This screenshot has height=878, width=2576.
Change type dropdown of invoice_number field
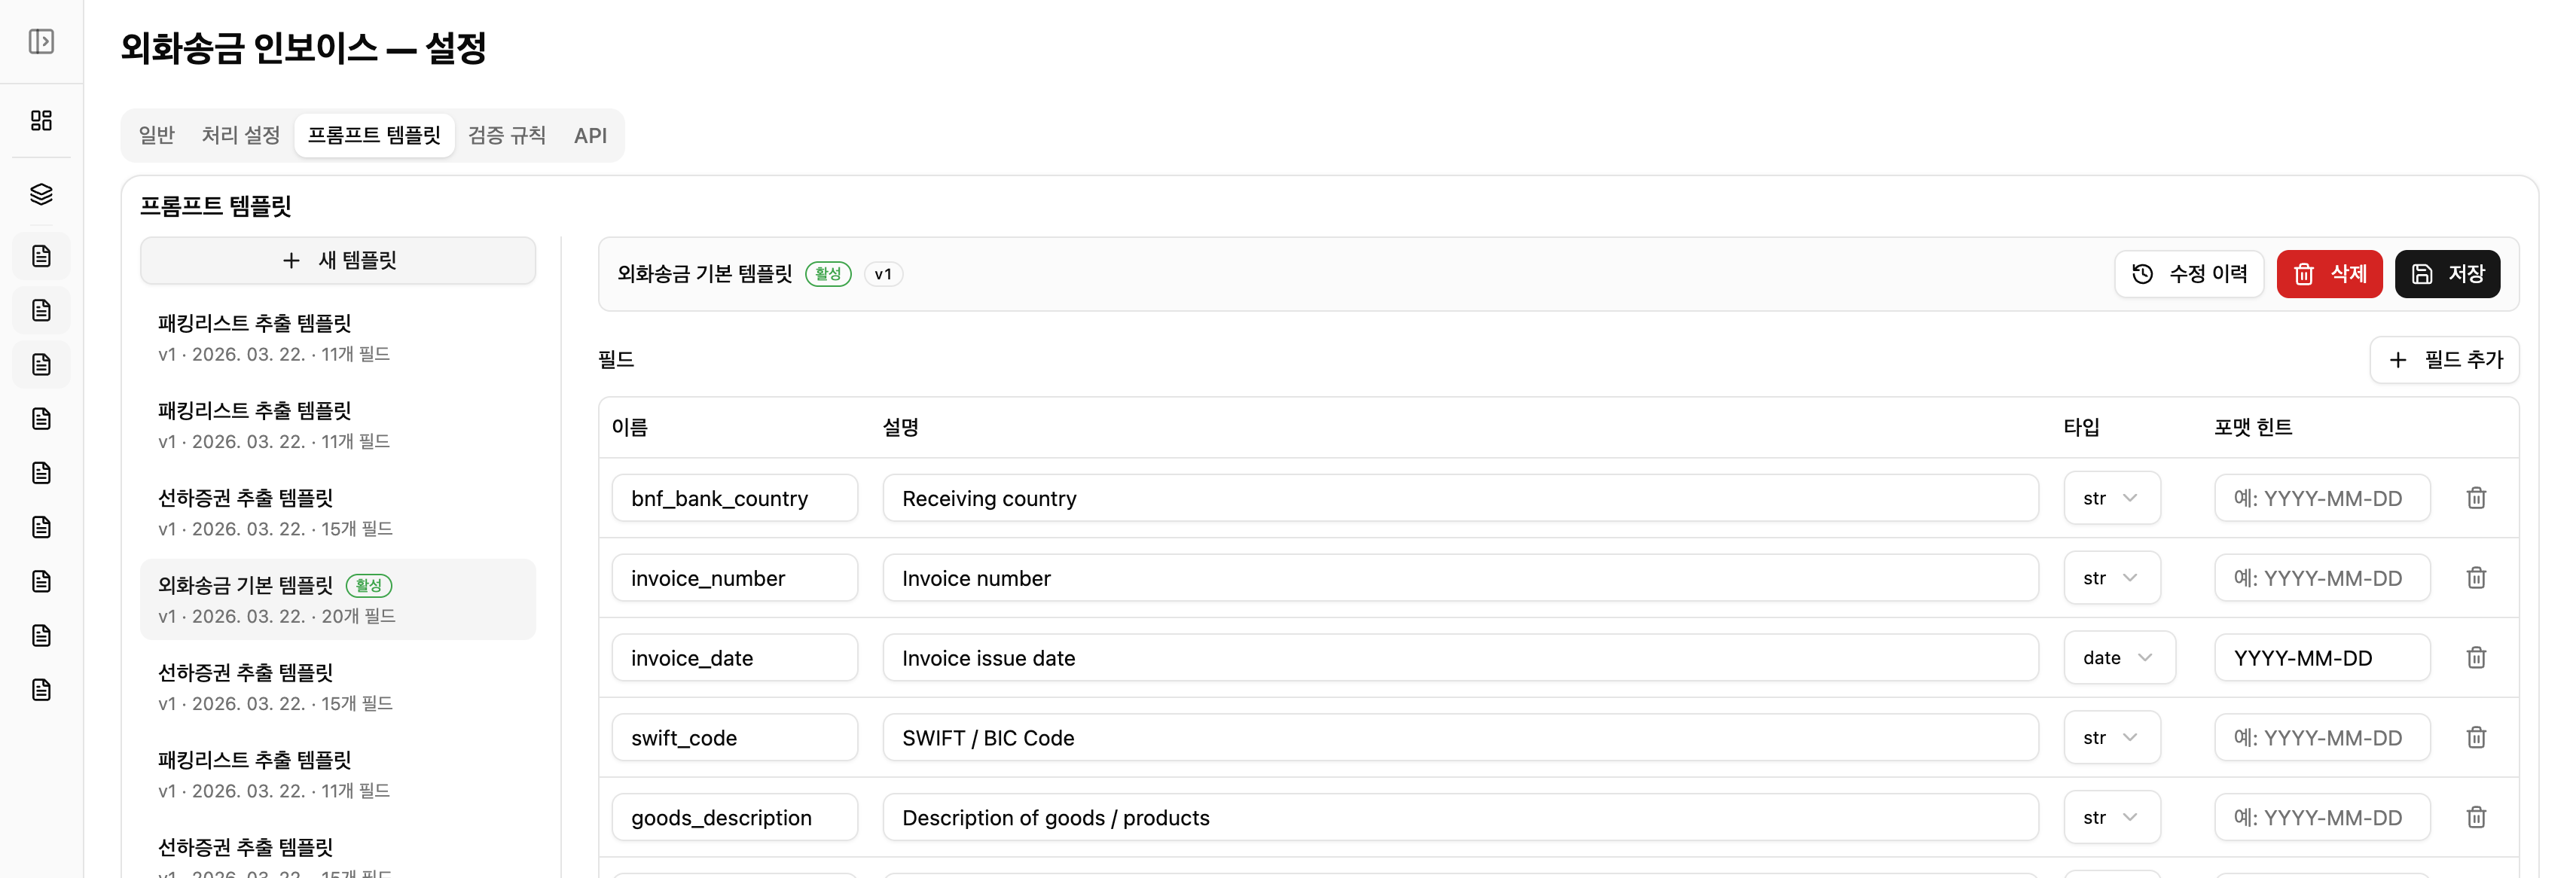point(2111,578)
